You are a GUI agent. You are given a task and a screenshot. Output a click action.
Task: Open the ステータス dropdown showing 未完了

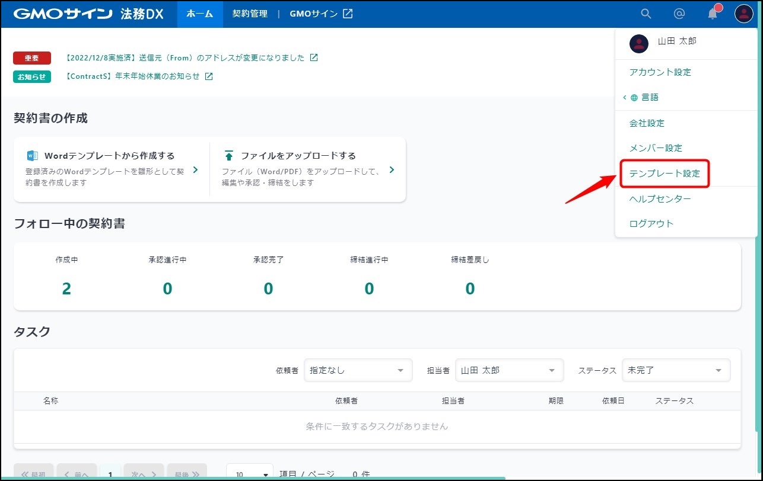[x=676, y=370]
